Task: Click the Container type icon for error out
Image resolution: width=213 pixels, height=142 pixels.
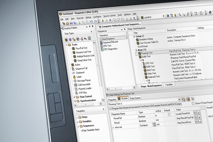Action: pyautogui.click(x=154, y=124)
